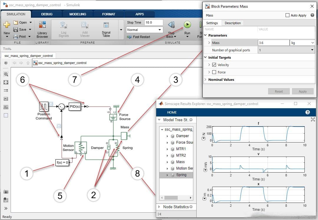Expand the Damper tree node
The height and width of the screenshot is (220, 318).
pos(167,136)
